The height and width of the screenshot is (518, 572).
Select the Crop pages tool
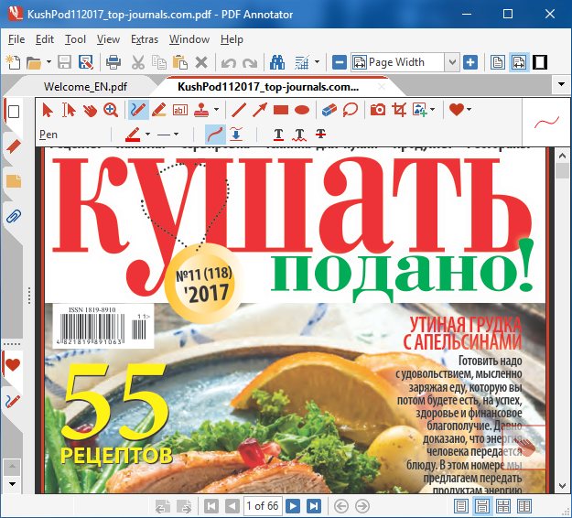pyautogui.click(x=399, y=110)
